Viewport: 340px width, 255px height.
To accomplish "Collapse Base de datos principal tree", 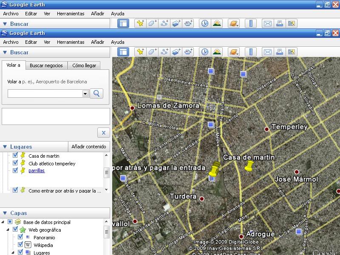I will 3,222.
